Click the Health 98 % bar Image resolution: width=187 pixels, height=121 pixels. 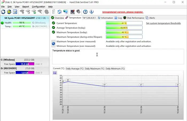click(x=22, y=23)
